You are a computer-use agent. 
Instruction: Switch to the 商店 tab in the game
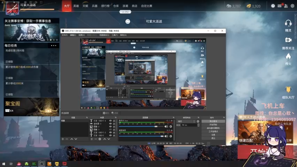point(134,6)
